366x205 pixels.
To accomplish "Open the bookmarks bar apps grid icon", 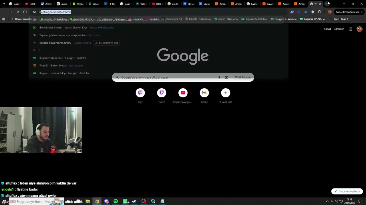I will pyautogui.click(x=4, y=19).
